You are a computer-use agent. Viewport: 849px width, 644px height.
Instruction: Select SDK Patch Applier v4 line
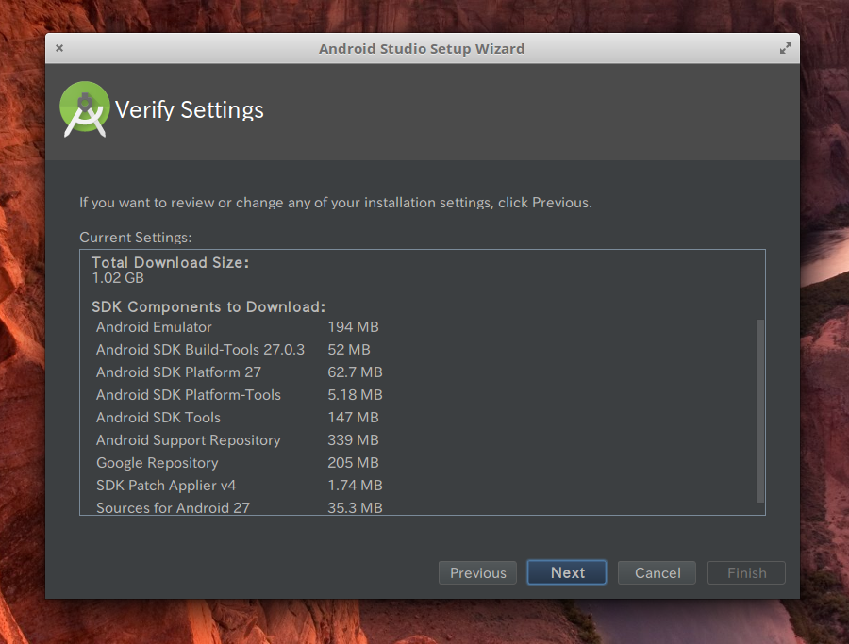coord(166,486)
